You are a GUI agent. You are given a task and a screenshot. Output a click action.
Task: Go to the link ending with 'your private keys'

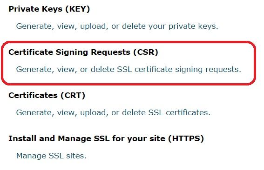pos(117,26)
